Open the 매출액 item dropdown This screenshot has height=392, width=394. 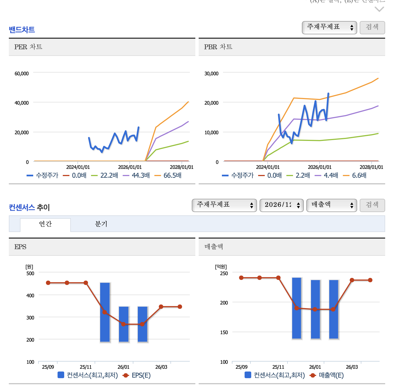pyautogui.click(x=332, y=205)
